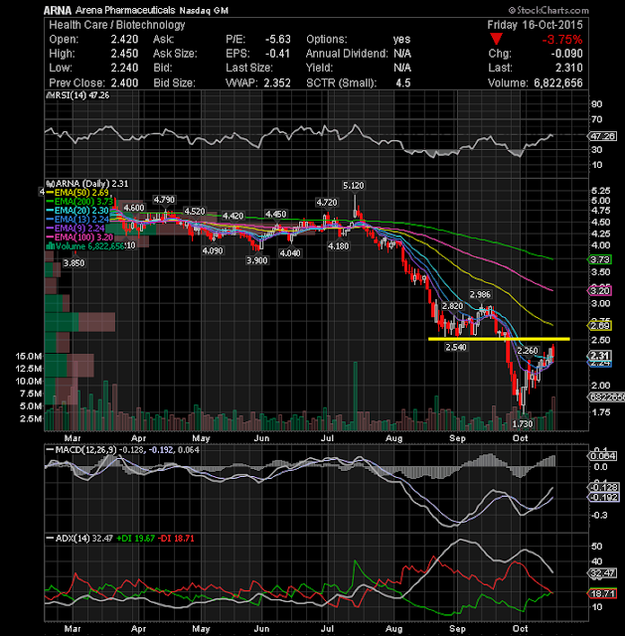
Task: Click the High value 2.450
Action: [x=124, y=54]
